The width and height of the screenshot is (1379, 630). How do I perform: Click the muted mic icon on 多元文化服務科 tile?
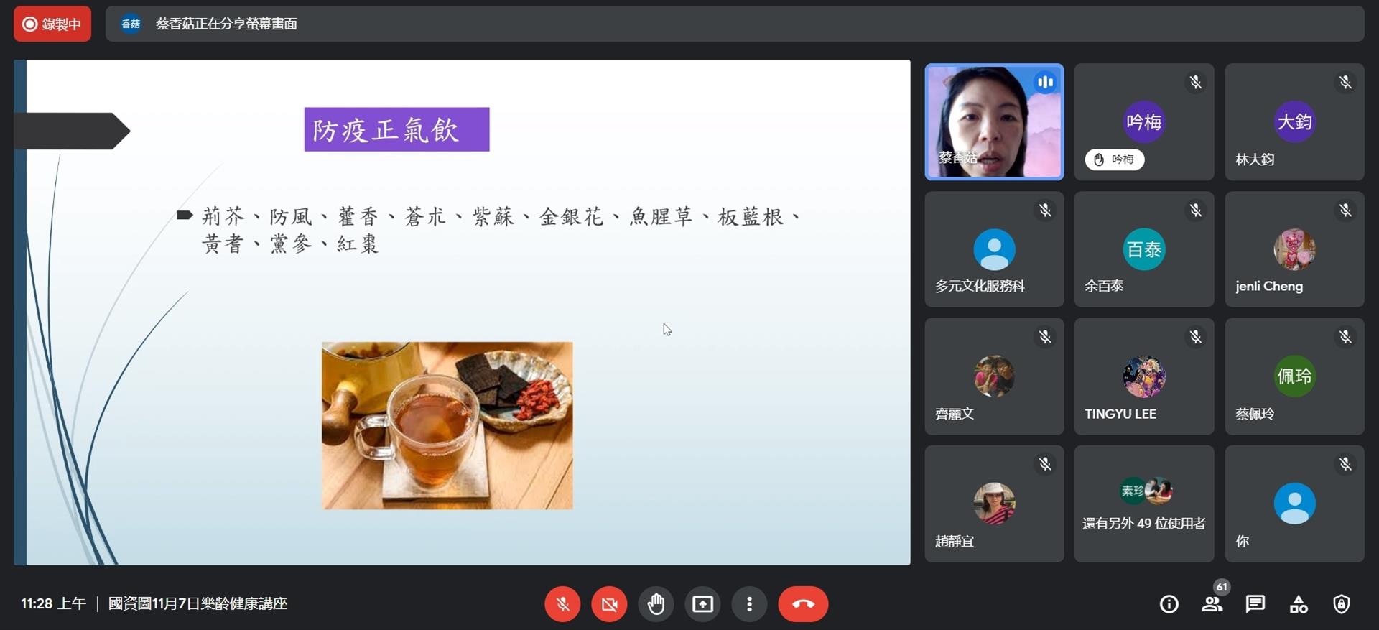(1045, 210)
